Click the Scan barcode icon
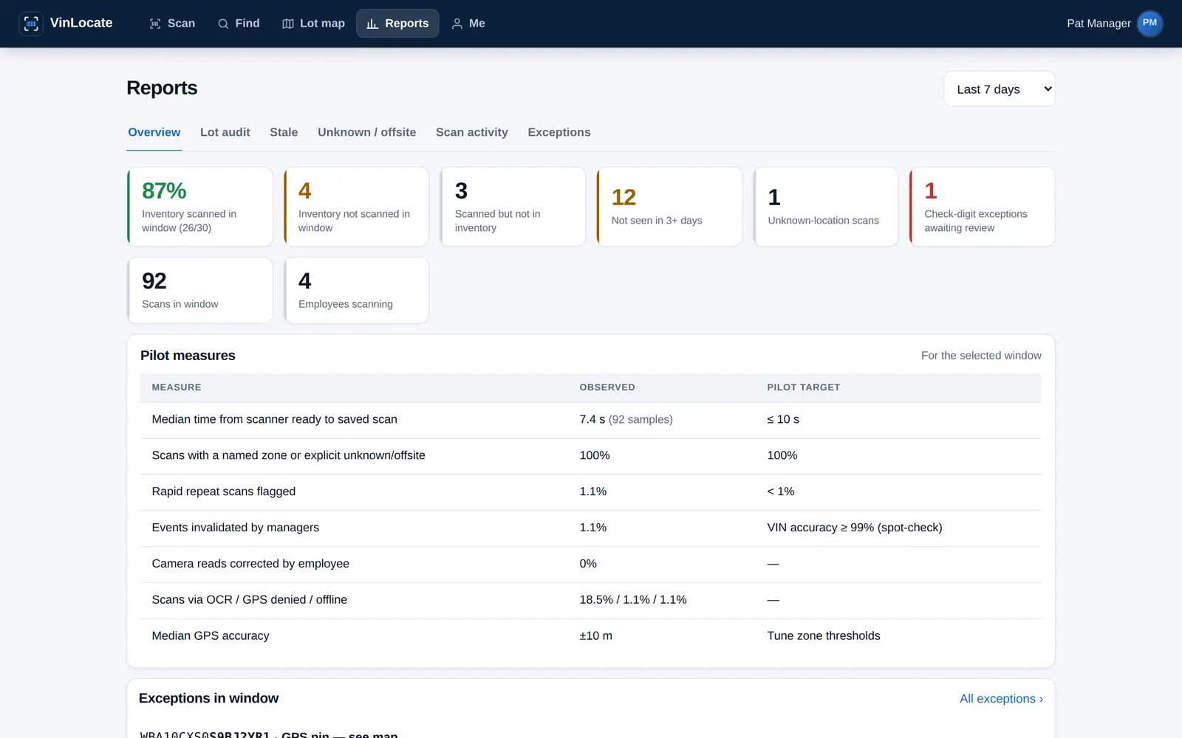The height and width of the screenshot is (738, 1182). tap(155, 24)
